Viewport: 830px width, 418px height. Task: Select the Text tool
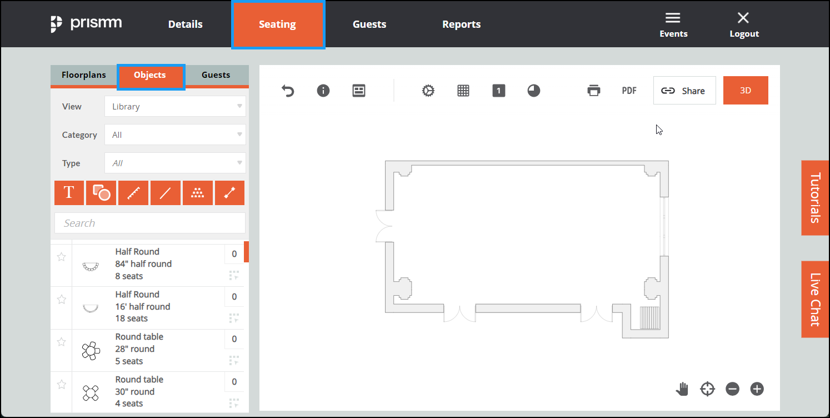coord(69,193)
